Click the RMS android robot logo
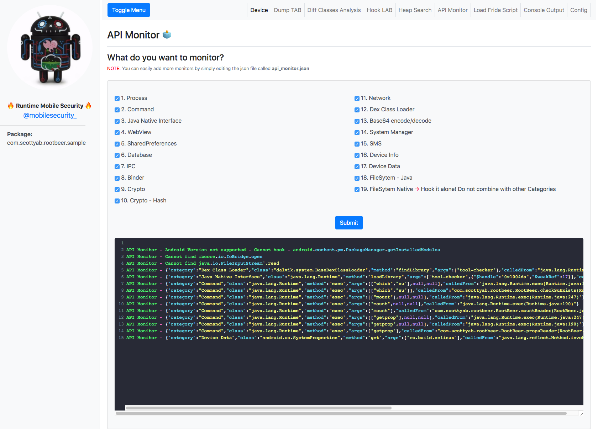The width and height of the screenshot is (598, 429). click(x=50, y=48)
